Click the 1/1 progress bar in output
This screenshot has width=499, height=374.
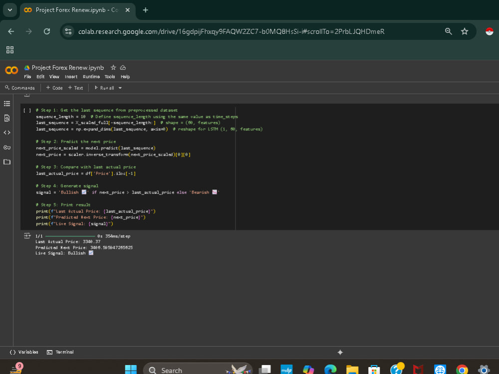(x=70, y=236)
